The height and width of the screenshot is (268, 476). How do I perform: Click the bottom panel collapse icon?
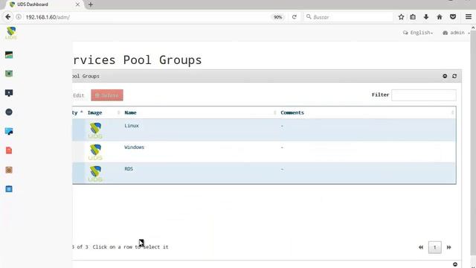(455, 264)
